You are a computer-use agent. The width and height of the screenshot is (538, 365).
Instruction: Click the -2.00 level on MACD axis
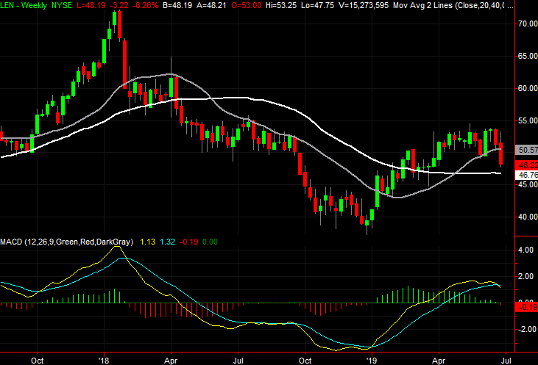click(525, 329)
